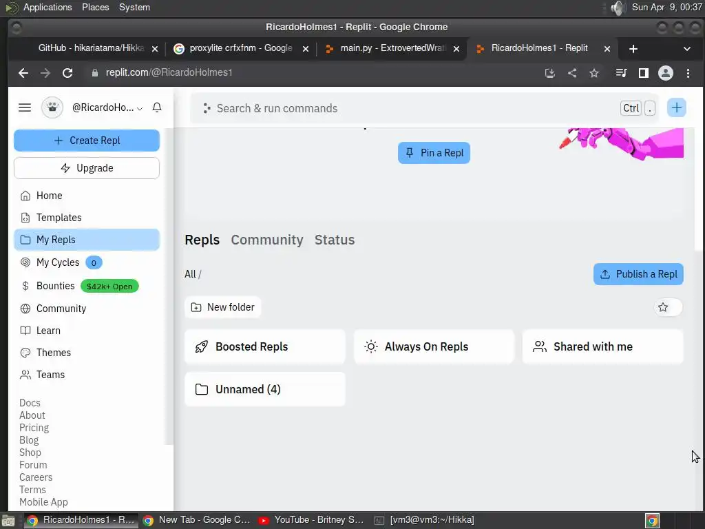
Task: Click Create Repl button
Action: [x=87, y=141]
